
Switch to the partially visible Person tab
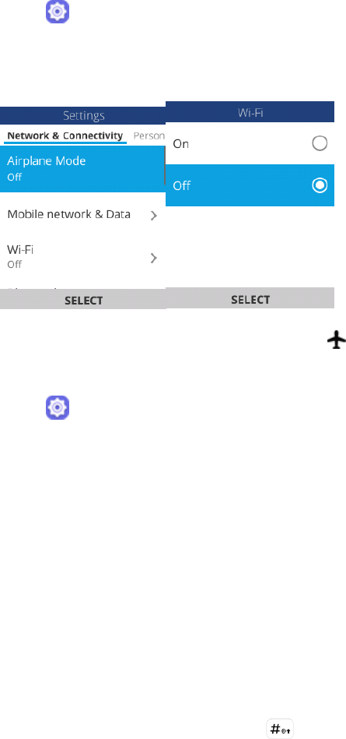(x=149, y=135)
